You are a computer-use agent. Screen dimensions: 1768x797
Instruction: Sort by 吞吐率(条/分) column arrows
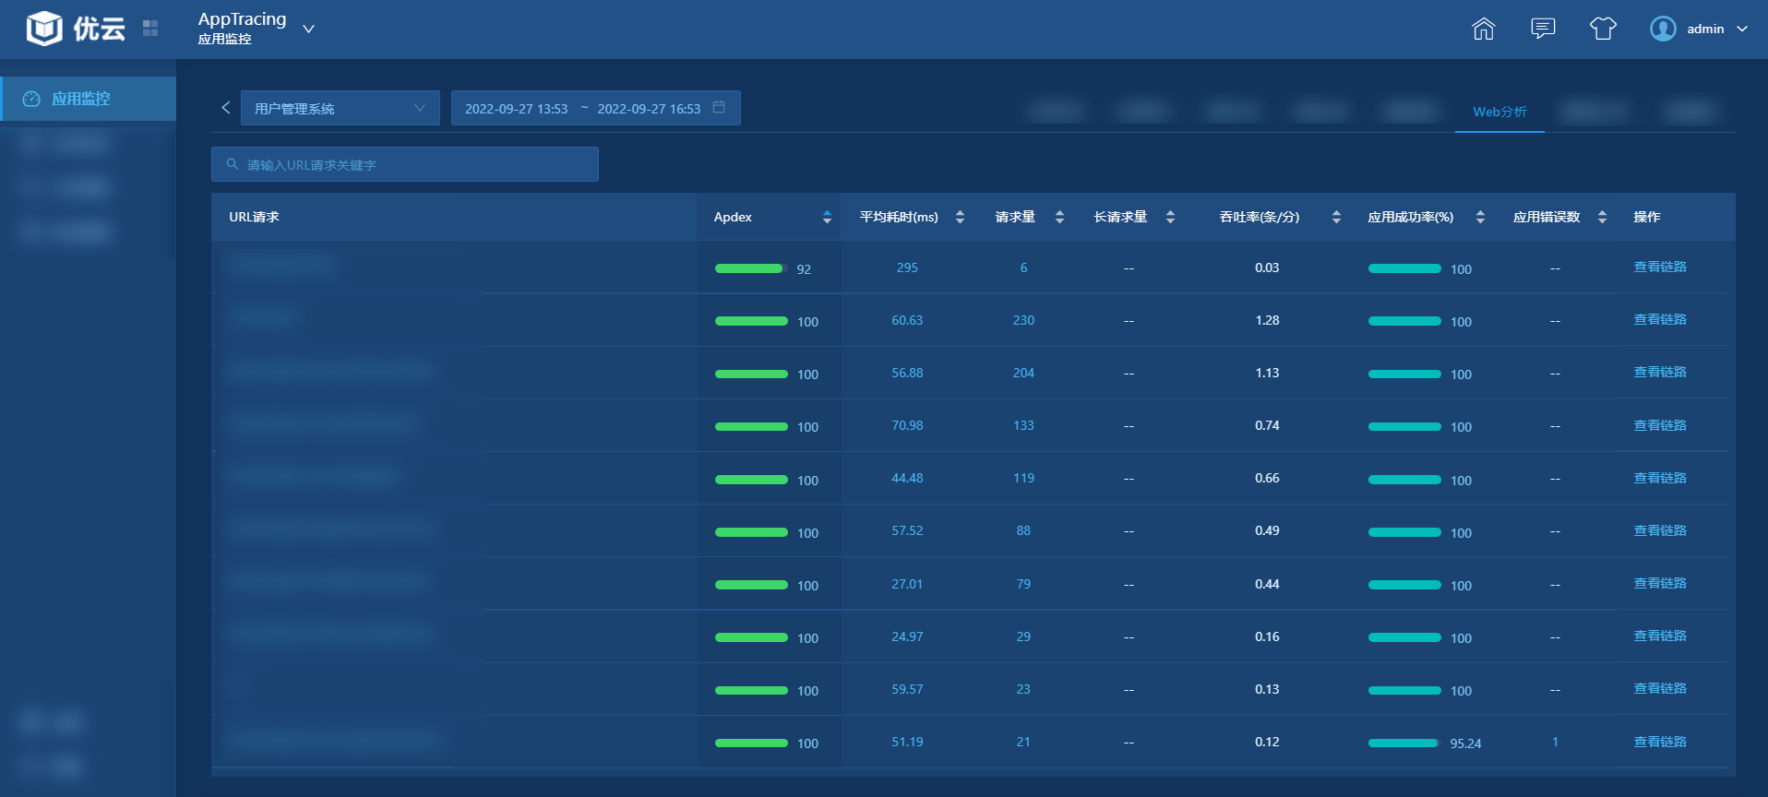(1336, 217)
